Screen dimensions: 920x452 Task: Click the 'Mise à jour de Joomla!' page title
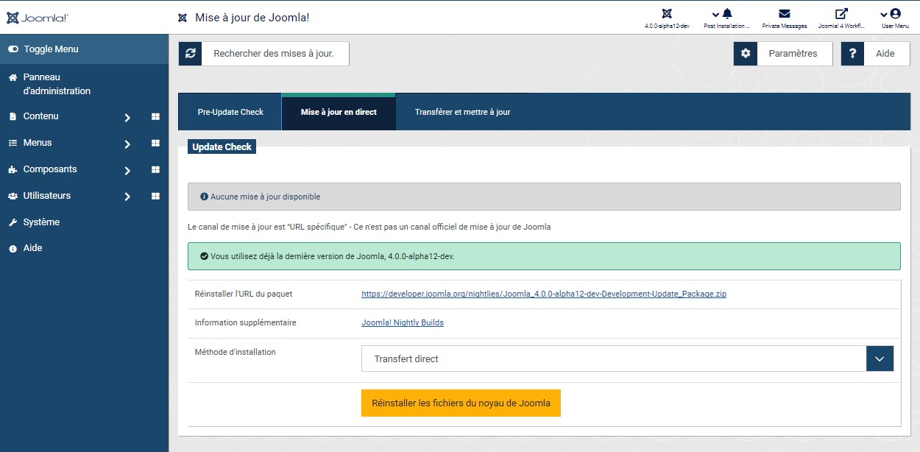pyautogui.click(x=252, y=18)
